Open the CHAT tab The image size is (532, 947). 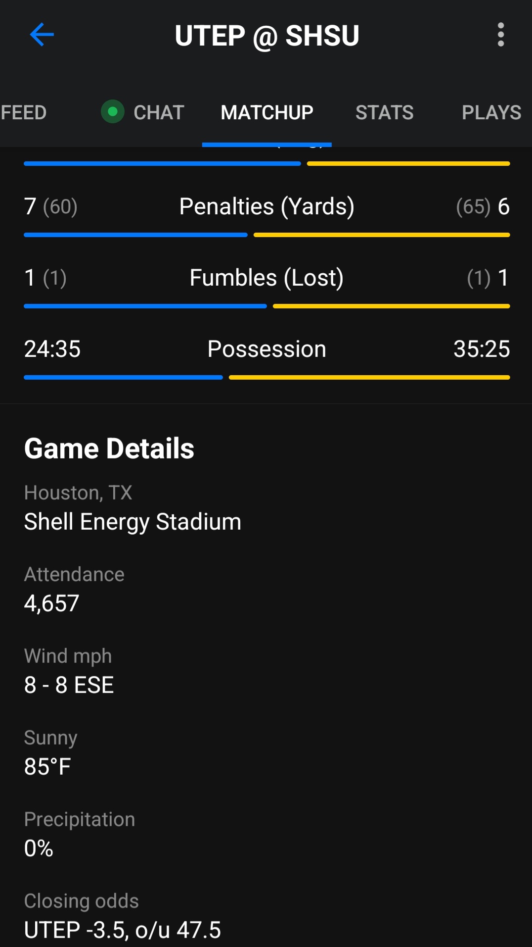point(159,113)
